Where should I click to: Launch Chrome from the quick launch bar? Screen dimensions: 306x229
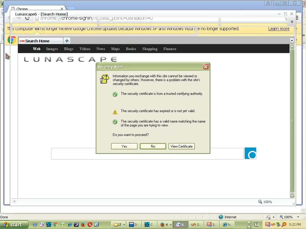55,225
